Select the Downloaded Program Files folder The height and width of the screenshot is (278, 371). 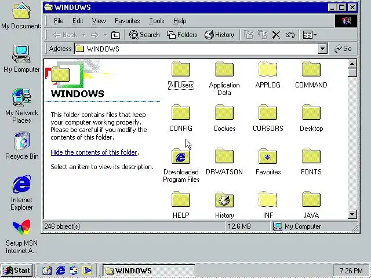click(x=181, y=166)
